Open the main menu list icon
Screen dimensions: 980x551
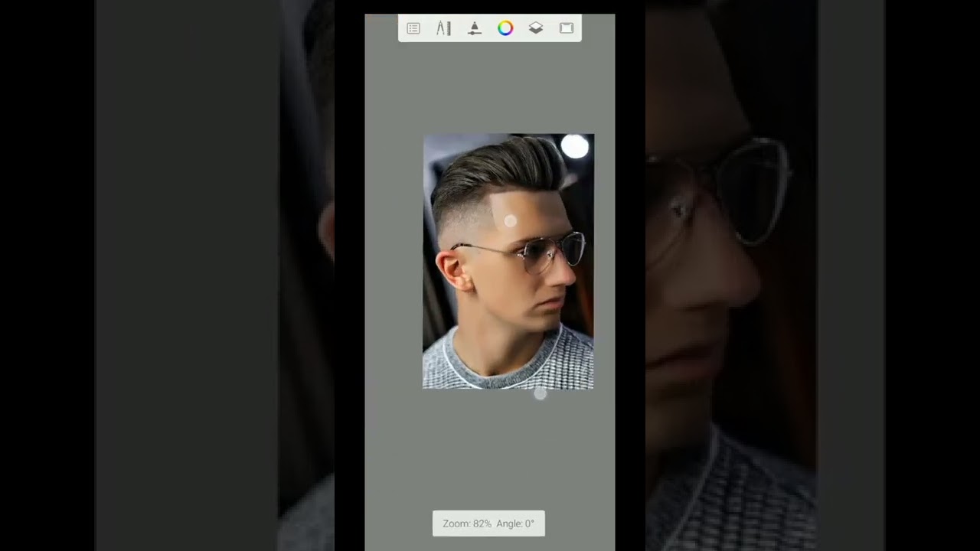click(413, 28)
